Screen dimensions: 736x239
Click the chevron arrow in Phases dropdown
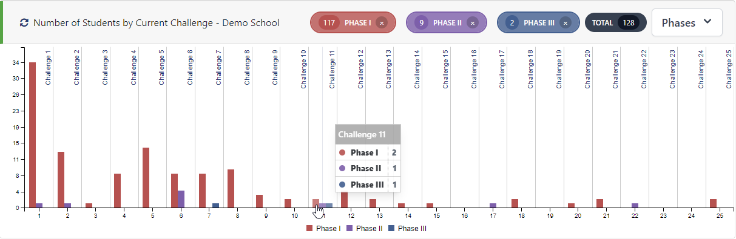pos(707,22)
